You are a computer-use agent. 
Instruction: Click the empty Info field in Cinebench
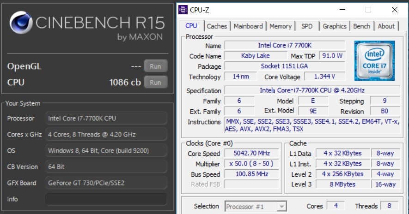pyautogui.click(x=106, y=199)
